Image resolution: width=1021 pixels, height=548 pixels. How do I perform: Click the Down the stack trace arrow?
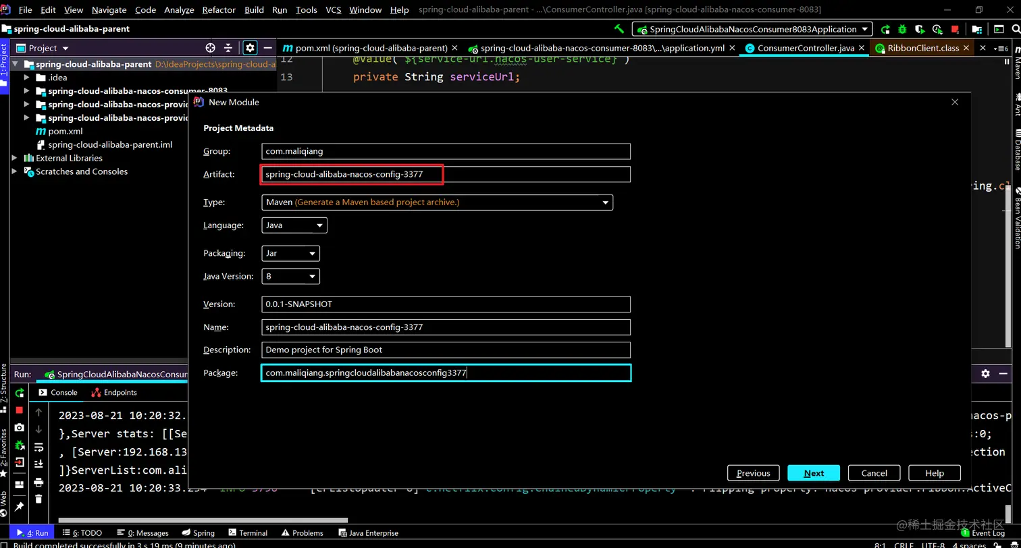pyautogui.click(x=38, y=430)
